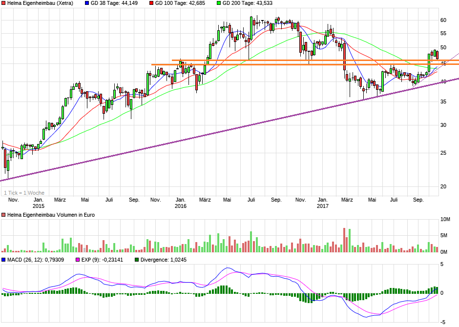This screenshot has width=459, height=327.
Task: Click the volume axis value 5M
Action: [x=444, y=235]
